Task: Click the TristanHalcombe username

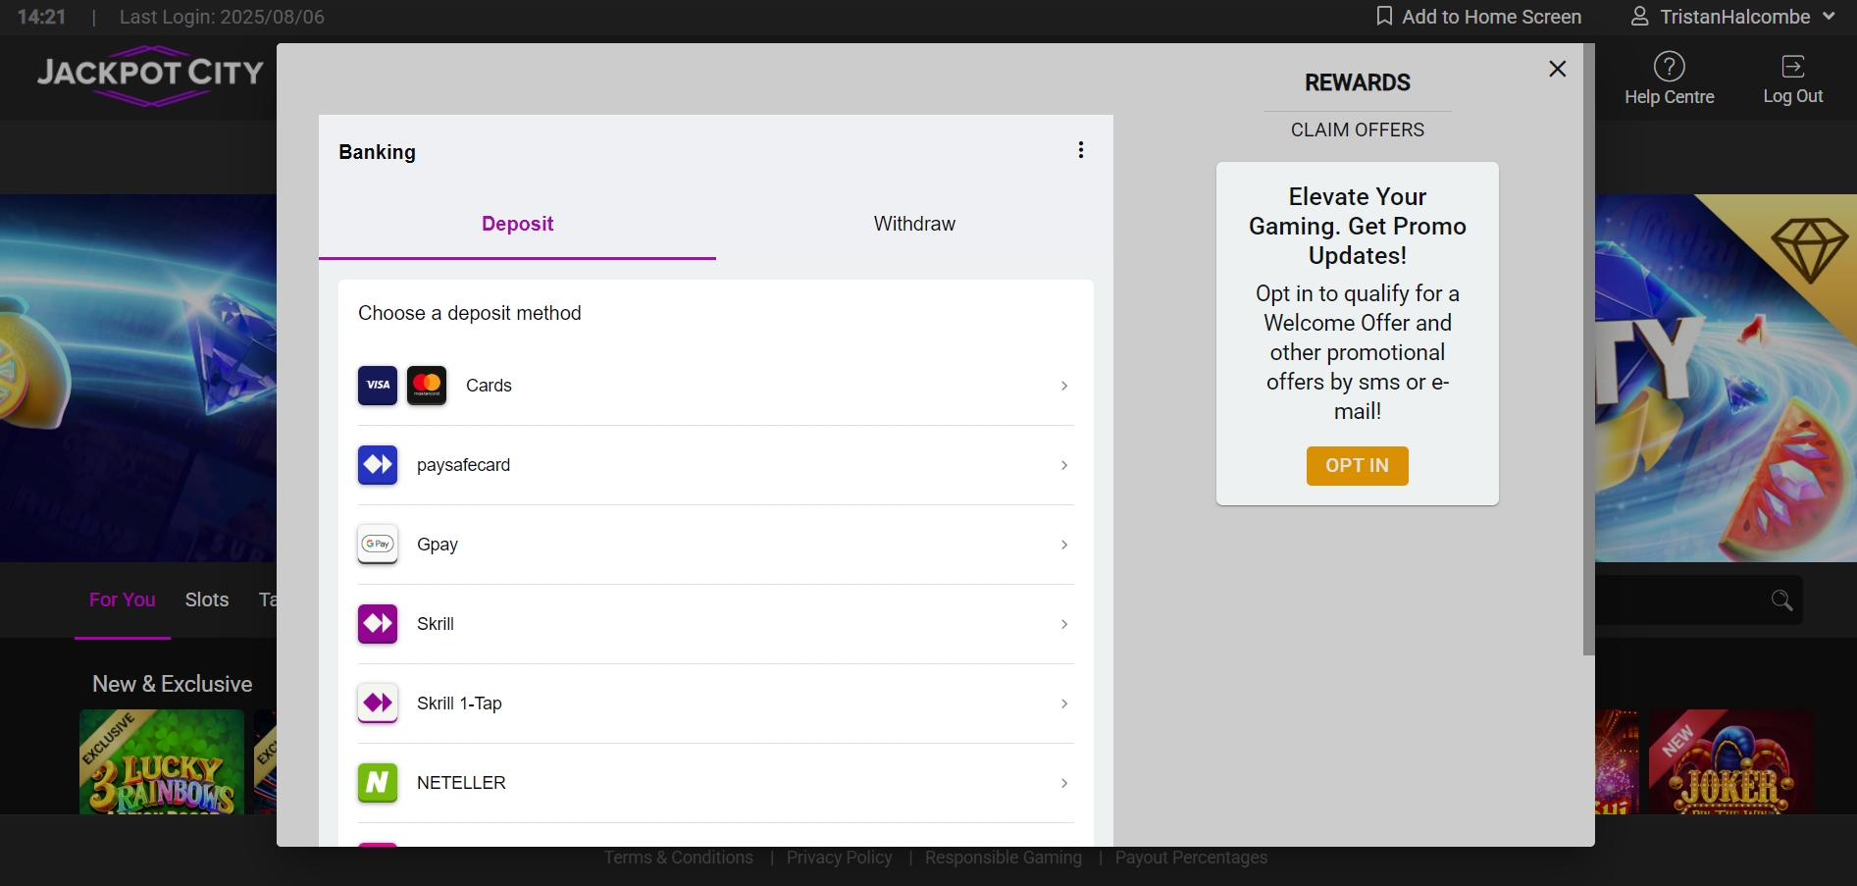Action: 1735,17
